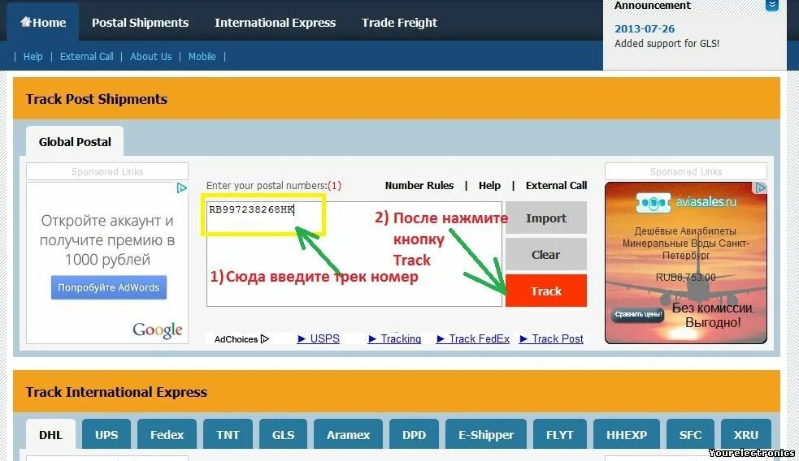Click the aviasales airplane banner image
The height and width of the screenshot is (461, 799).
coord(686,263)
